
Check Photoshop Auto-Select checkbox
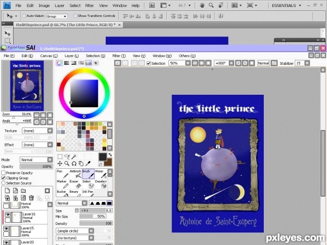(24, 16)
